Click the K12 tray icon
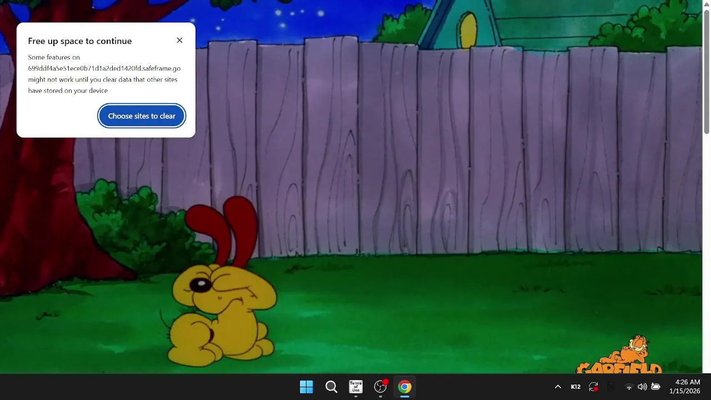This screenshot has height=400, width=711. pos(575,387)
